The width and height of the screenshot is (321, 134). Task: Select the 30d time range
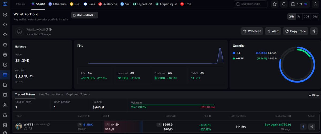[307, 17]
